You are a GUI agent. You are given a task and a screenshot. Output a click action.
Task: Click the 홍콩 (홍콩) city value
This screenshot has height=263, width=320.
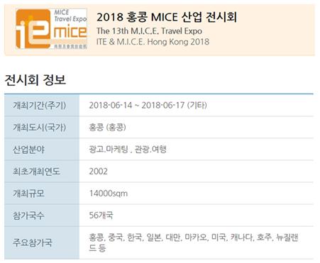(x=107, y=128)
